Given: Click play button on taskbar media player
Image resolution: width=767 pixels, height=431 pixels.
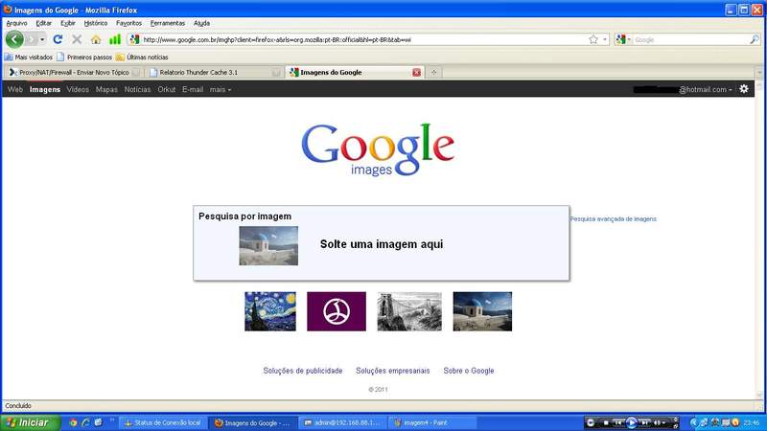Looking at the screenshot, I should click(632, 422).
